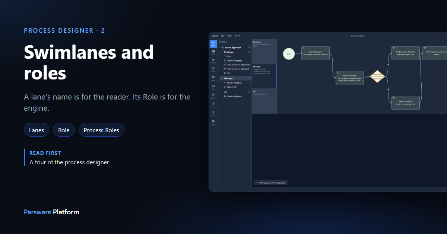This screenshot has width=447, height=234.
Task: Select the Finish event tool
Action: point(213,78)
